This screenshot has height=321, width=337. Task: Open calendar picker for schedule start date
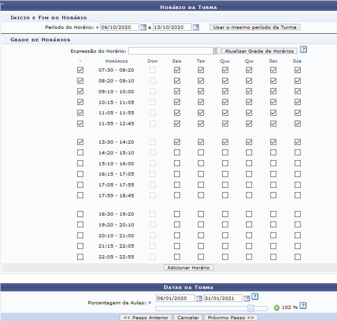143,27
